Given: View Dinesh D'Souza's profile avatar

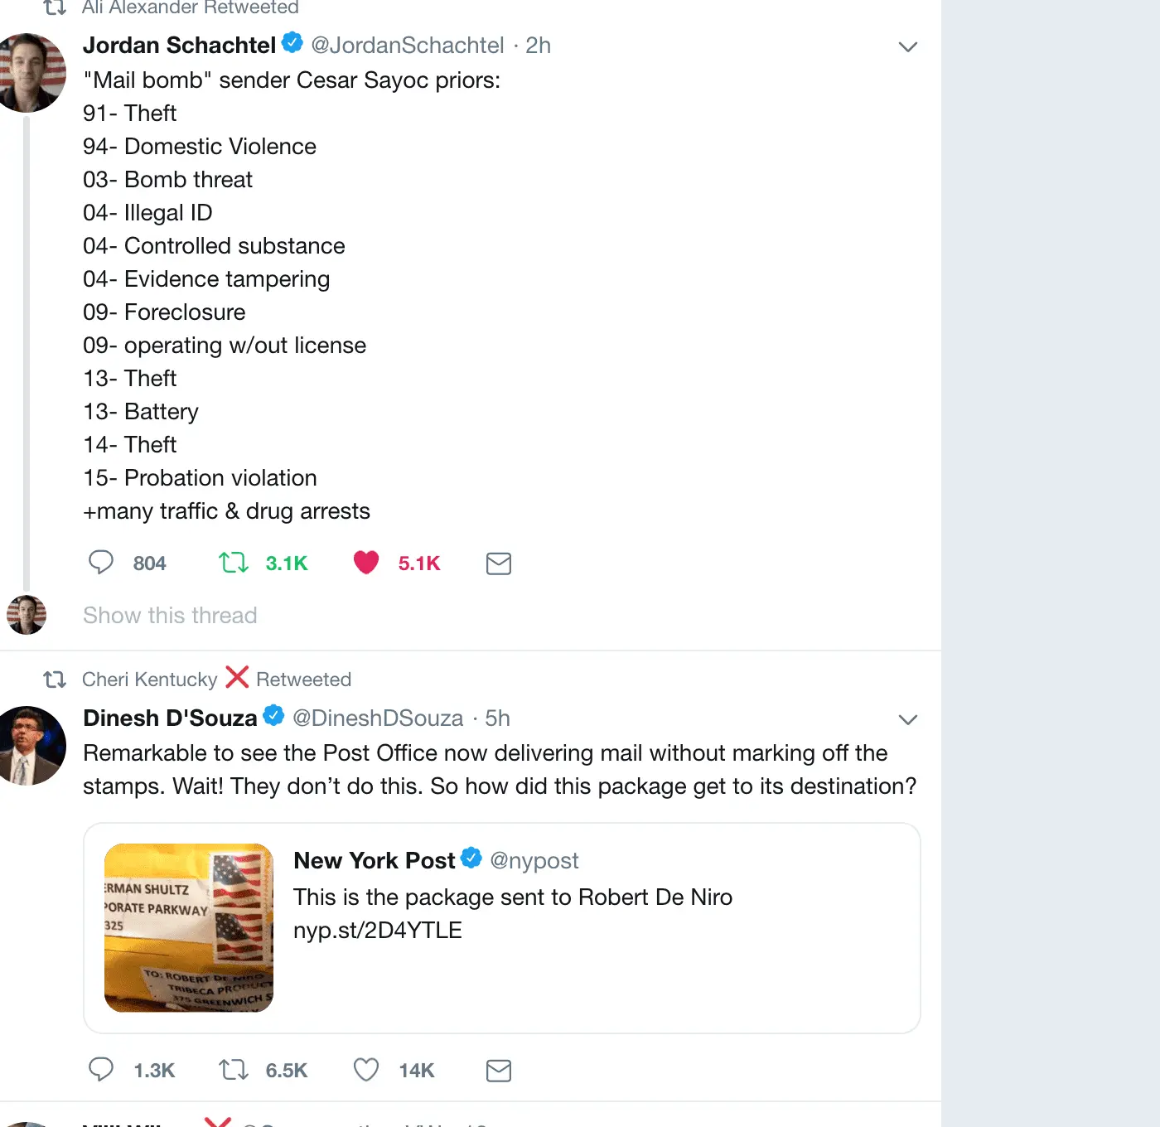Looking at the screenshot, I should (x=31, y=746).
